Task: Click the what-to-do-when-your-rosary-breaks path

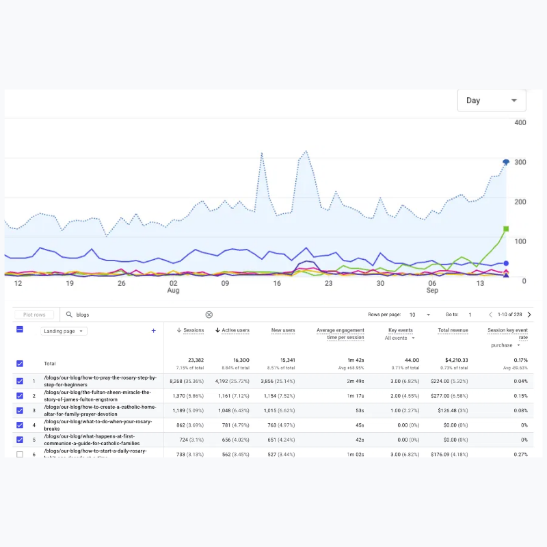Action: pyautogui.click(x=98, y=425)
